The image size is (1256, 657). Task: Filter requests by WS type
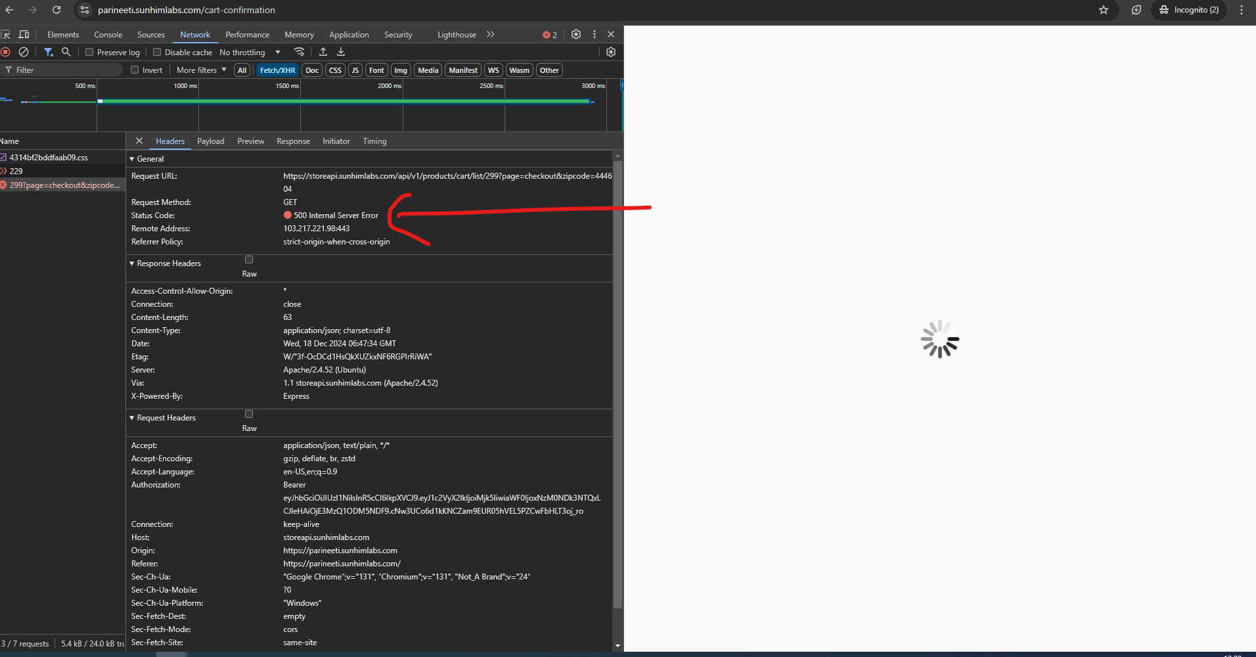click(493, 70)
